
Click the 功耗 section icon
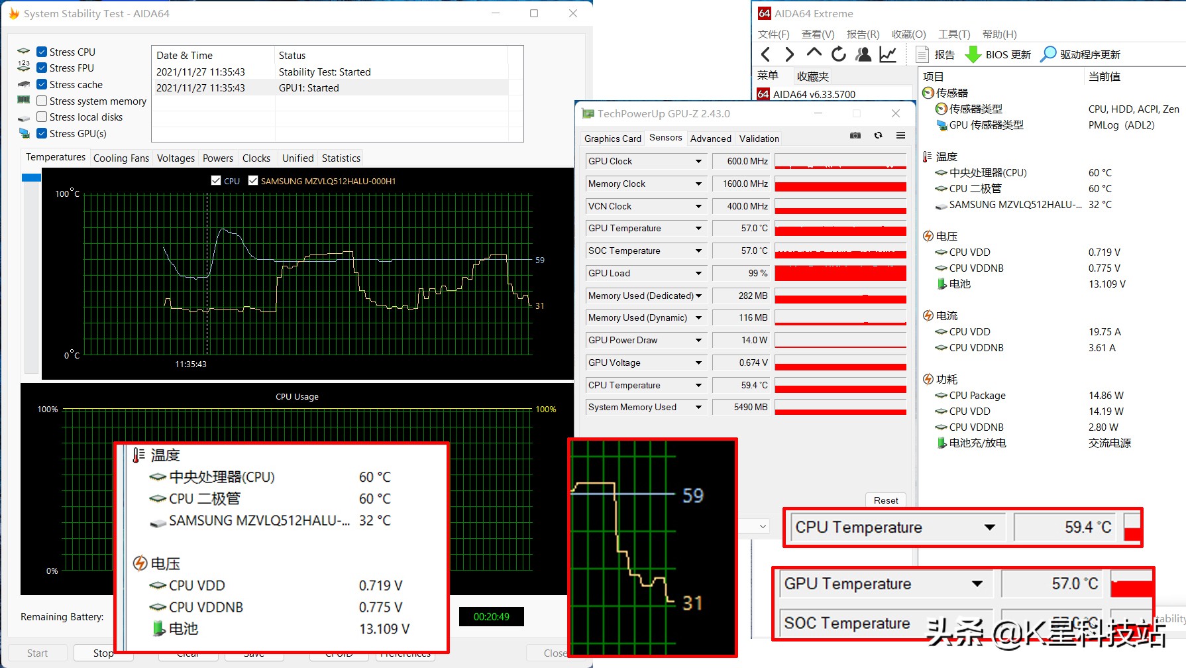[928, 379]
